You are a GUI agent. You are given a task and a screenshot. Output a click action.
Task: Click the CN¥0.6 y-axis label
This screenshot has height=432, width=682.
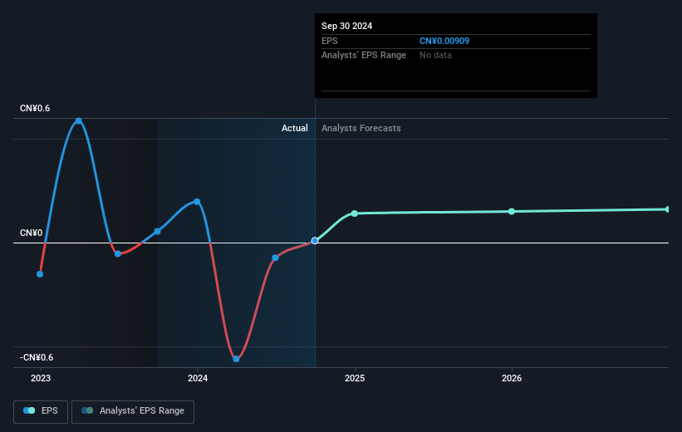tap(35, 108)
